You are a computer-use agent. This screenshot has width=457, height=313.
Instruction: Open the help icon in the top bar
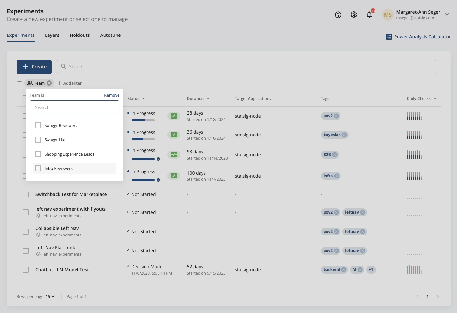[x=338, y=15]
